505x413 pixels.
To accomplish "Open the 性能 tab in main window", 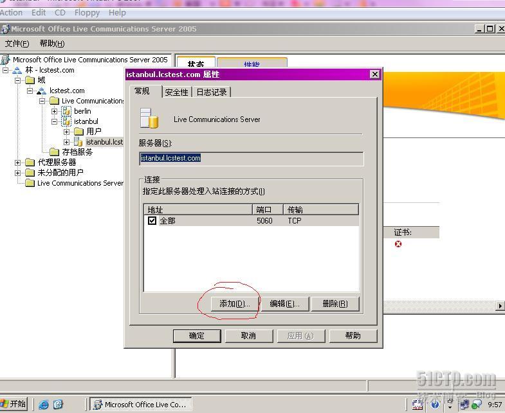I will pos(252,62).
